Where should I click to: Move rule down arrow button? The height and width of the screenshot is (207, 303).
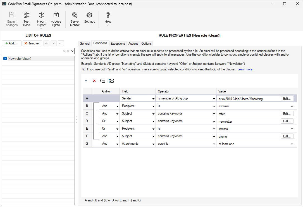coord(54,43)
